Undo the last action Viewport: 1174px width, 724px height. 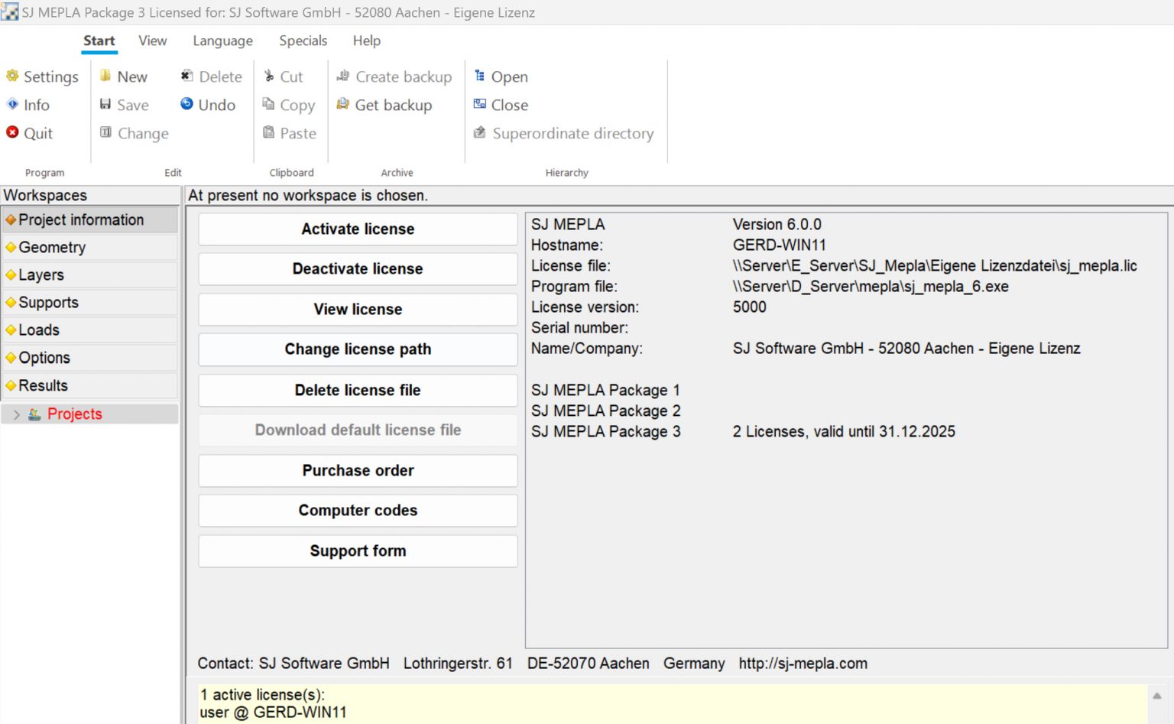pos(186,105)
